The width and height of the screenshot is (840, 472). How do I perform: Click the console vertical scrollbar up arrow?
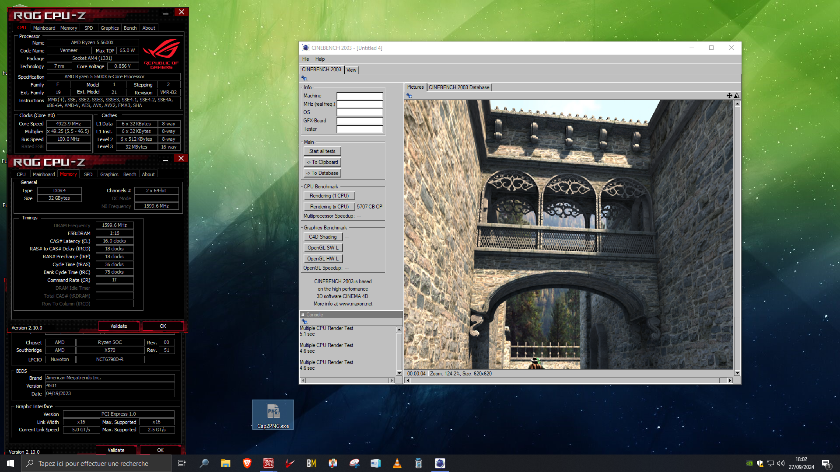[399, 329]
